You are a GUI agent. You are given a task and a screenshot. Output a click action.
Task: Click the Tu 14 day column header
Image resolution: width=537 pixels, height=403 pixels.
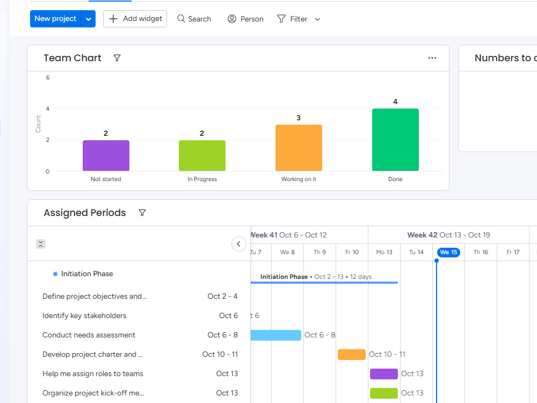pyautogui.click(x=417, y=252)
